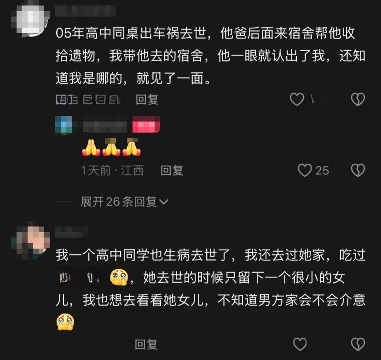Open first commenter's username profile

click(x=86, y=11)
